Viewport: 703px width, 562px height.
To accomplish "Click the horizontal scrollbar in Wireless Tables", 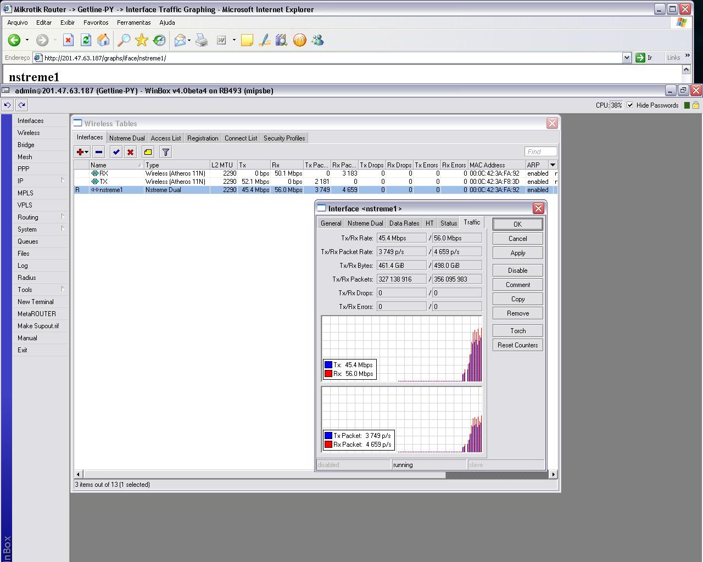I will (316, 474).
